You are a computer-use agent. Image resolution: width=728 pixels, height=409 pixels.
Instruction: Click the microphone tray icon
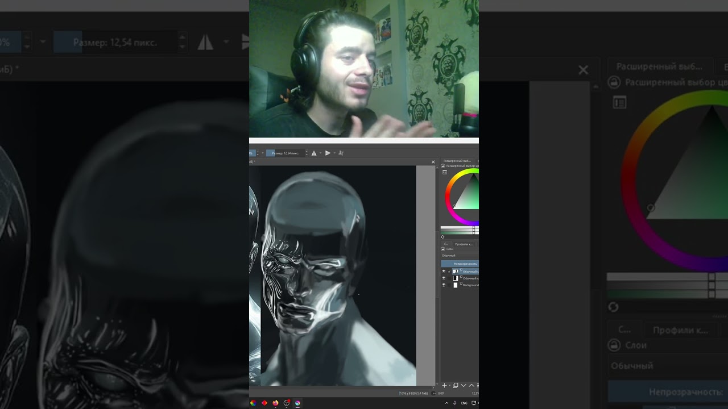coord(454,403)
